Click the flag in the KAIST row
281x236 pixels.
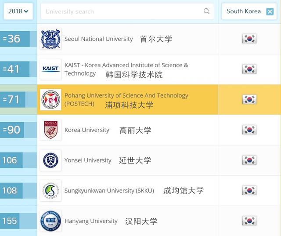click(249, 69)
